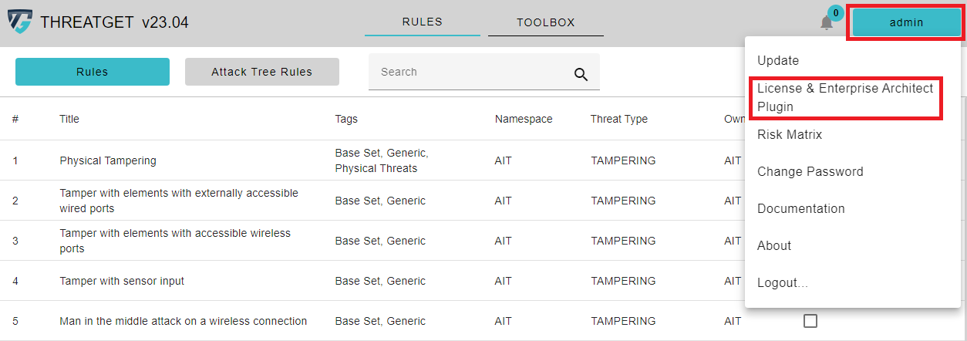Focus the Search input field
Screen dimensions: 967x341
pyautogui.click(x=470, y=72)
